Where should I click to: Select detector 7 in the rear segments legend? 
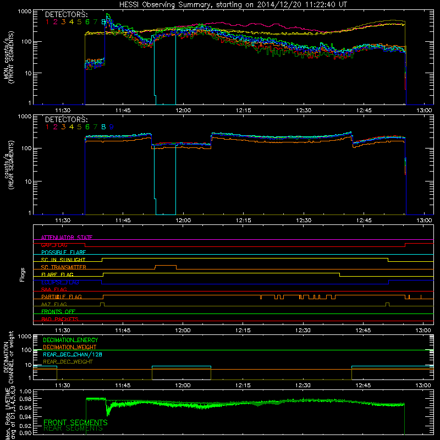click(95, 127)
